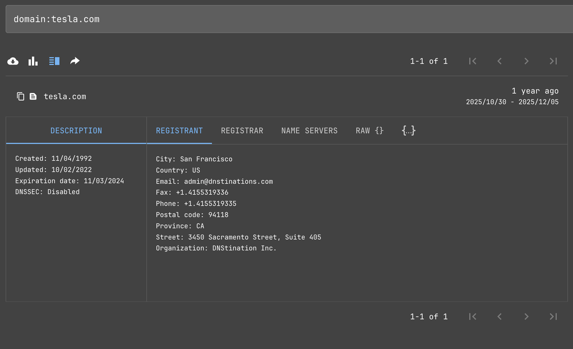573x349 pixels.
Task: Select the RAW {} tab
Action: click(x=370, y=131)
